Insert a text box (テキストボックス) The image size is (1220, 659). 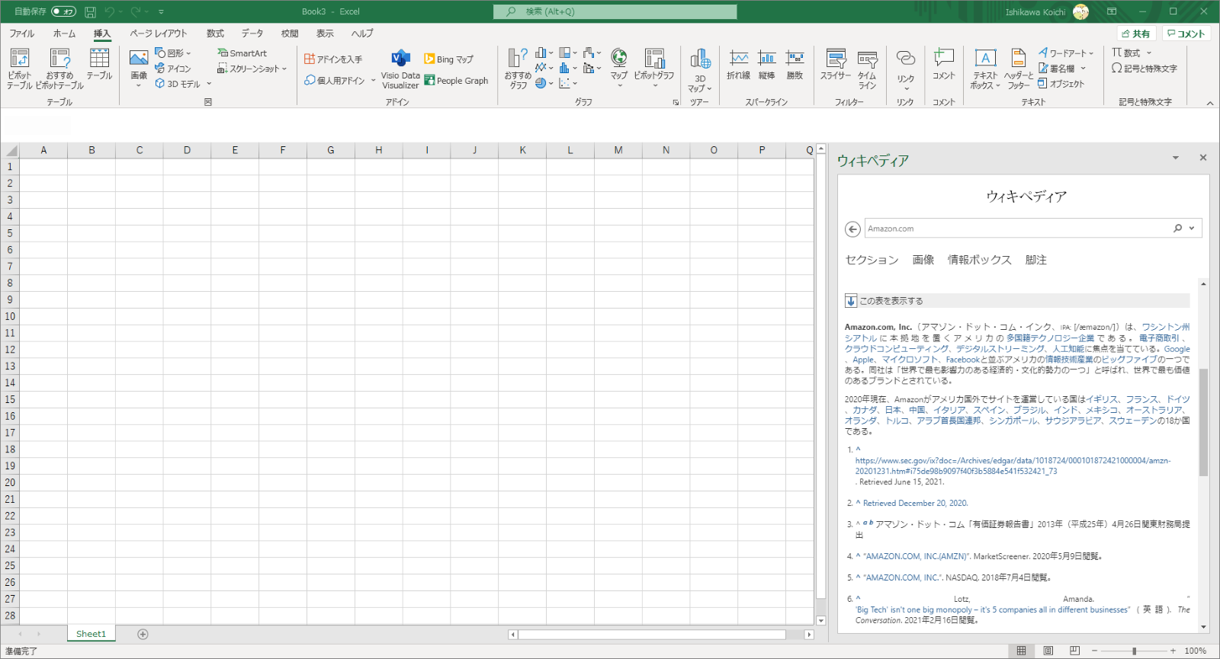pos(985,69)
